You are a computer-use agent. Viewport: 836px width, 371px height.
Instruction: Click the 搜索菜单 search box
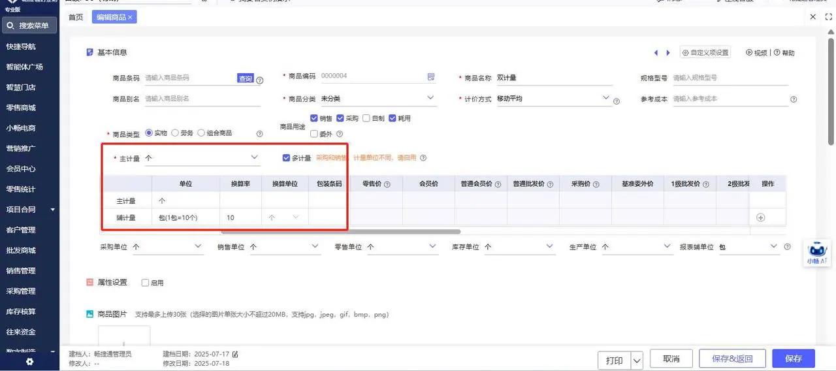pos(29,25)
